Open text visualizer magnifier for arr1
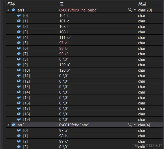Image resolution: width=164 pixels, height=149 pixels. click(x=130, y=10)
